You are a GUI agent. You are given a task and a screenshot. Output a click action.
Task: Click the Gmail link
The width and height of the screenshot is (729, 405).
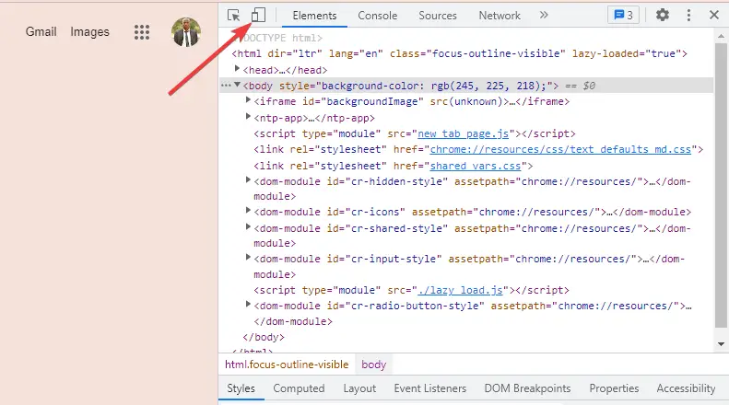pos(41,31)
